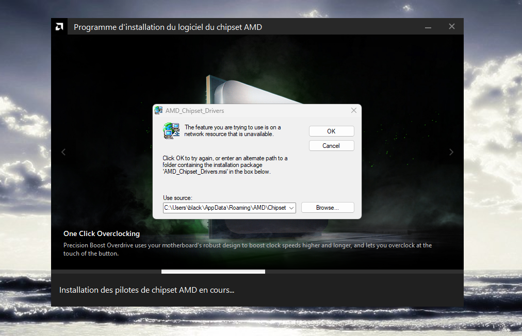Screen dimensions: 522x336
Task: Click the AMD_Chipset_Drivers title bar icon
Action: pyautogui.click(x=159, y=110)
